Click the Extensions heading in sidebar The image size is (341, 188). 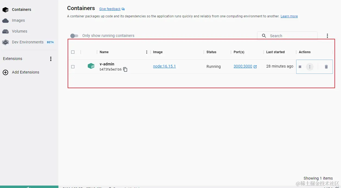click(x=12, y=59)
